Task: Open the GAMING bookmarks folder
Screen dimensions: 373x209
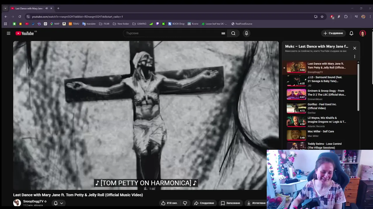Action: tap(139, 24)
